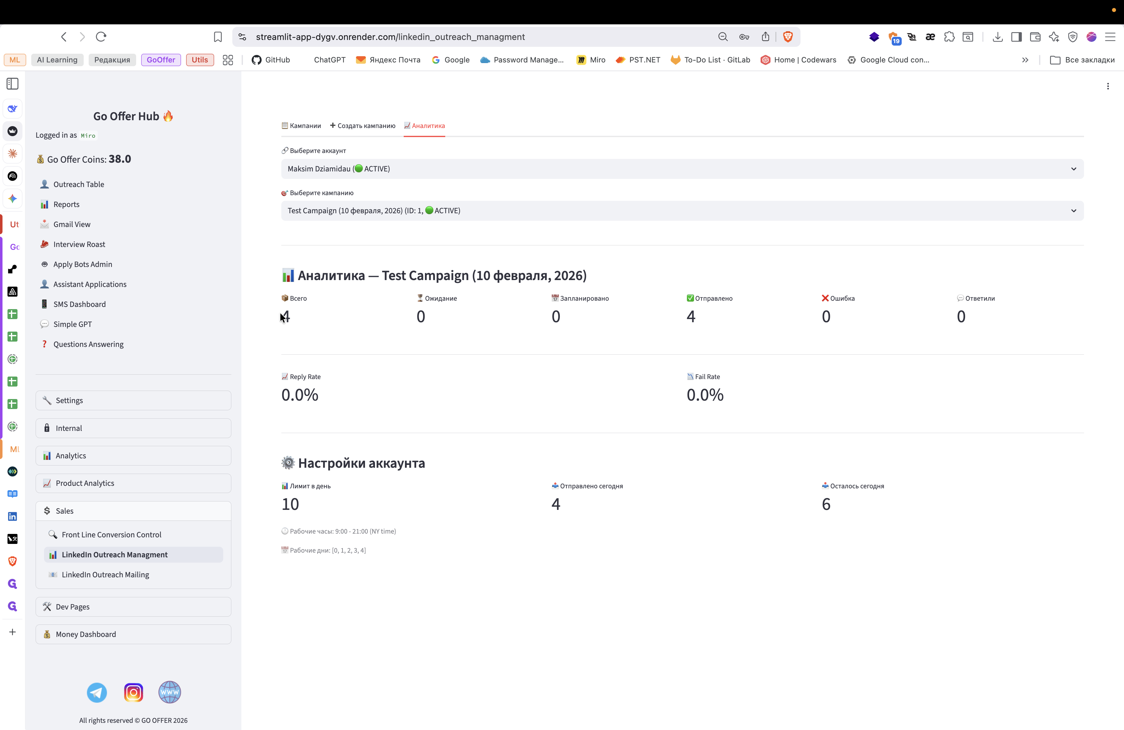The width and height of the screenshot is (1124, 730).
Task: Open the Streamlit three-dot options menu
Action: [1107, 86]
